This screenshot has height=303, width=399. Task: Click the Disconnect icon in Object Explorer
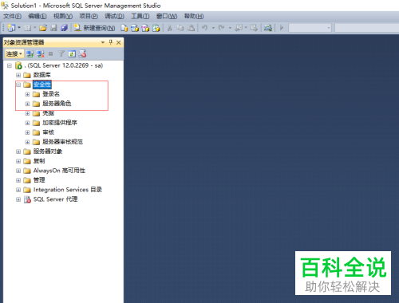click(x=41, y=54)
